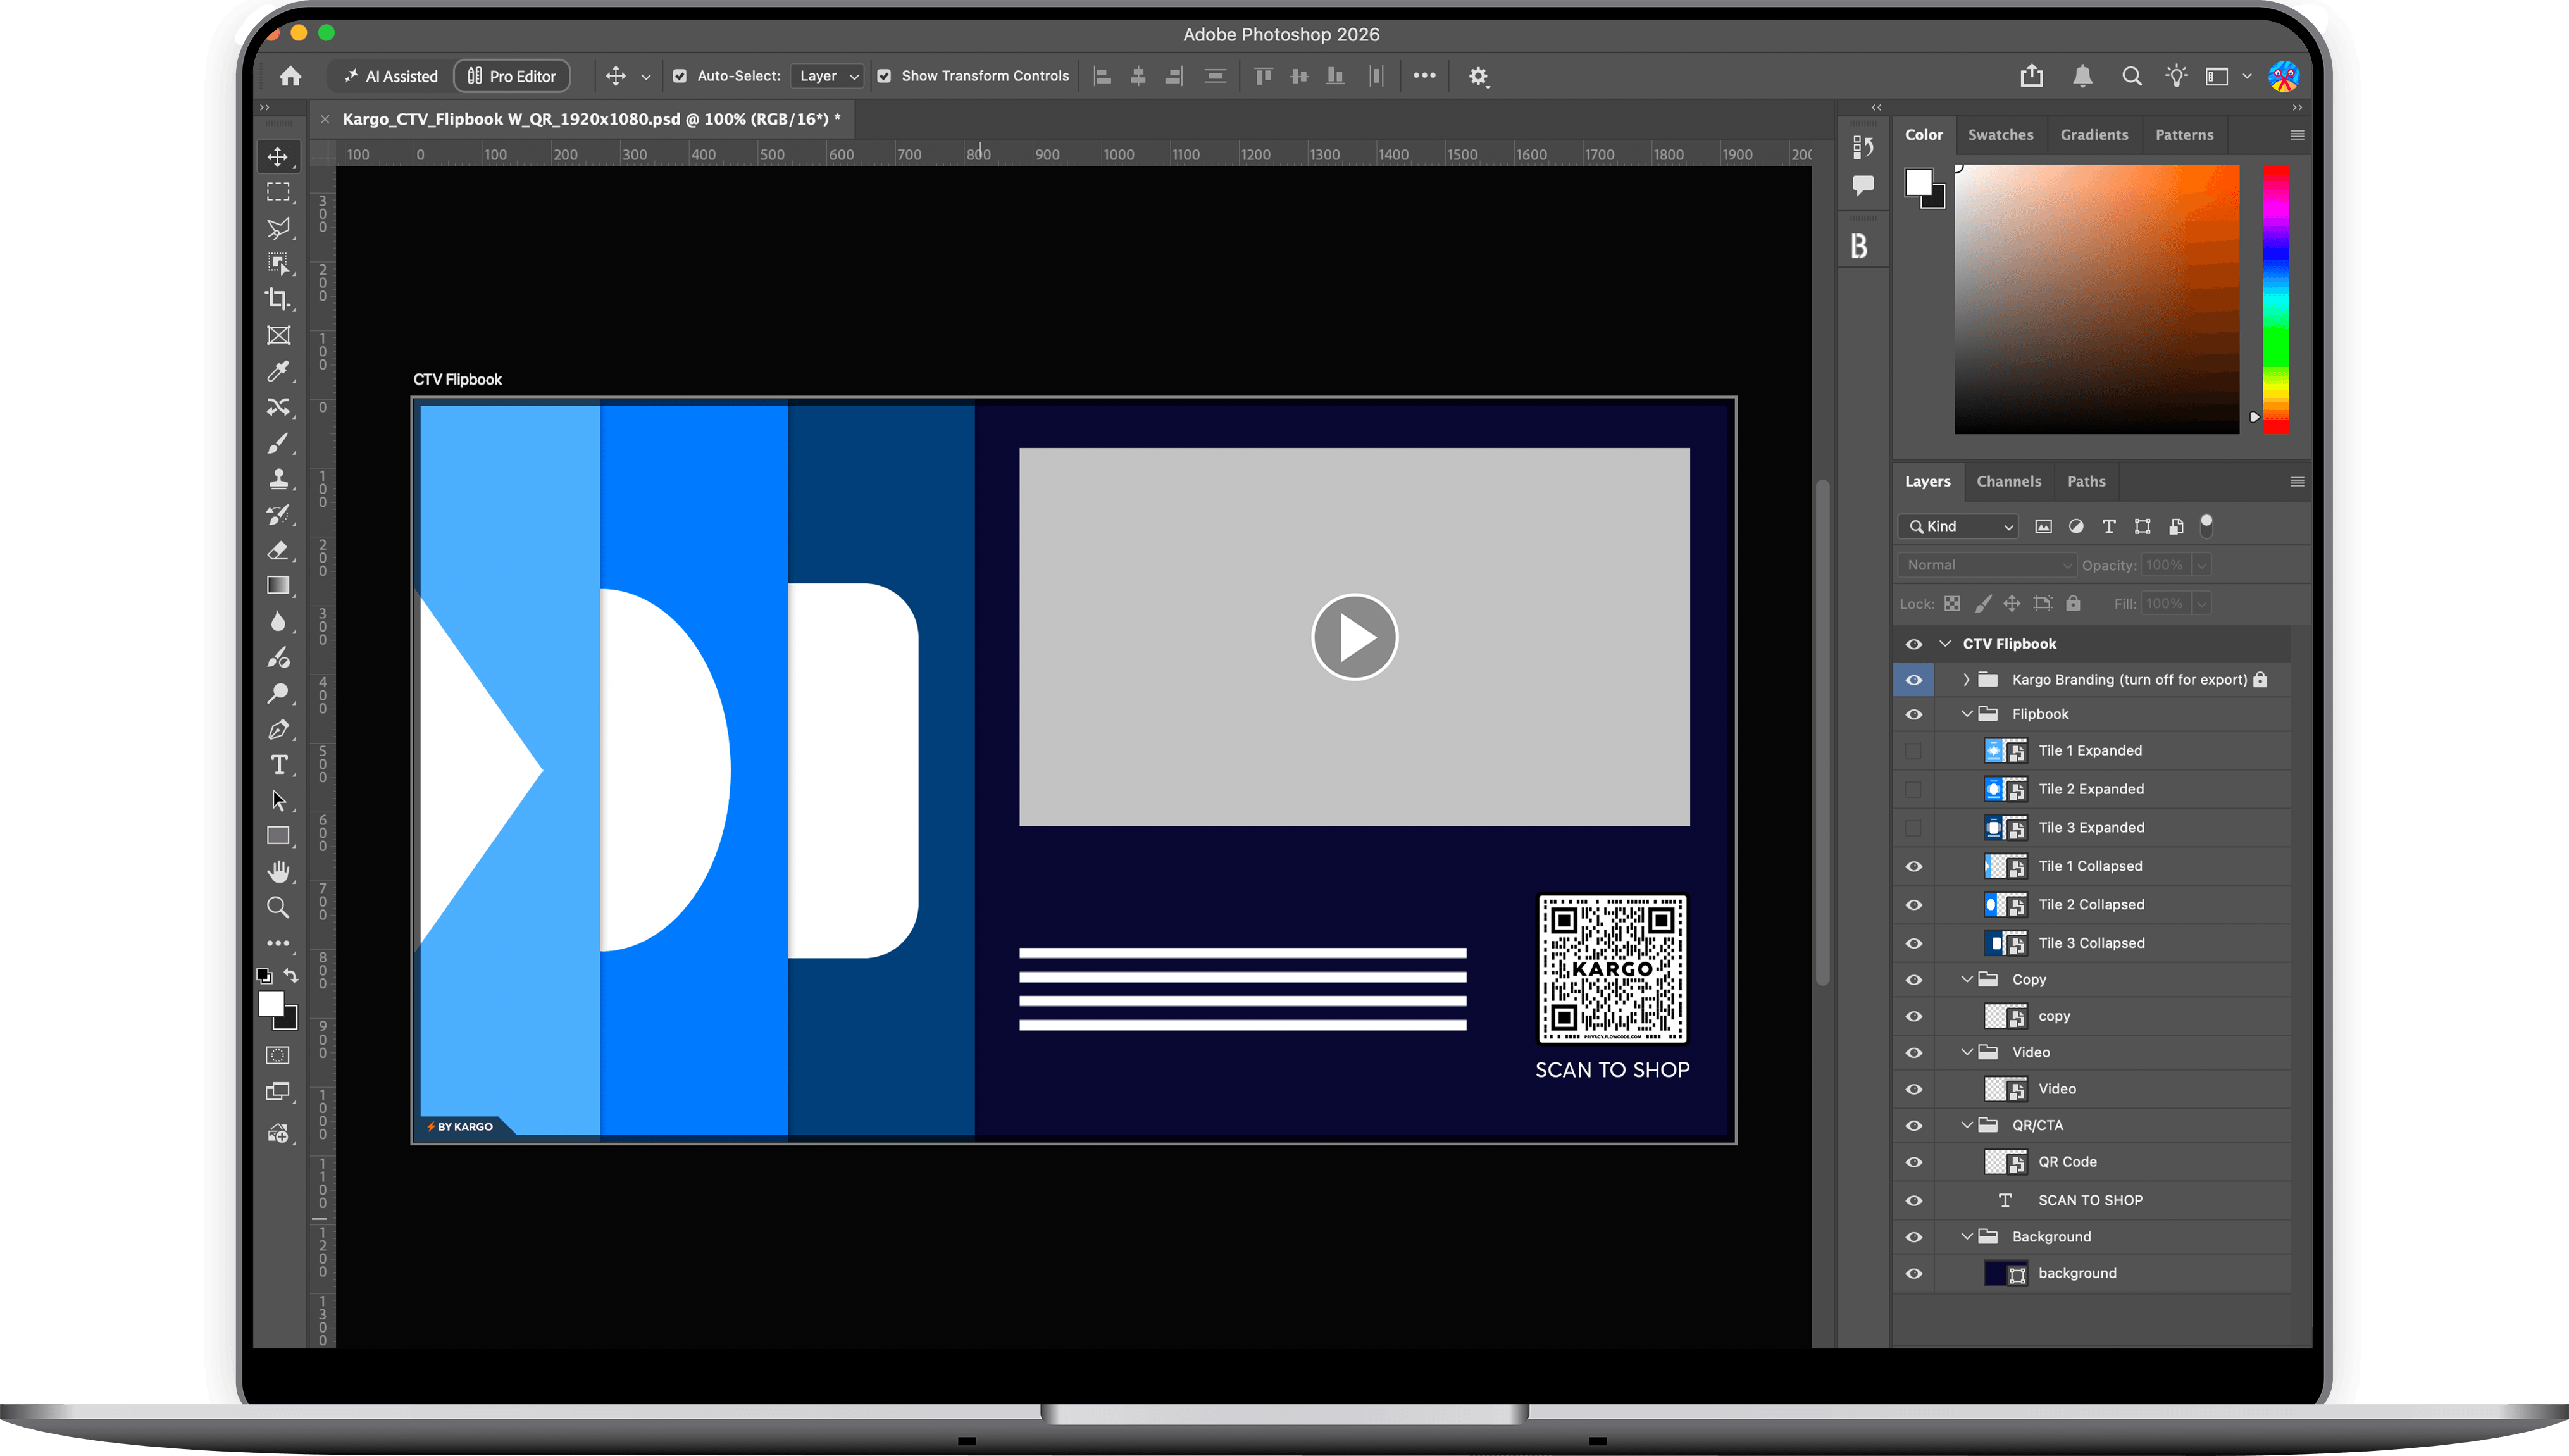The width and height of the screenshot is (2569, 1456).
Task: Select the Gradient tool
Action: coord(278,586)
